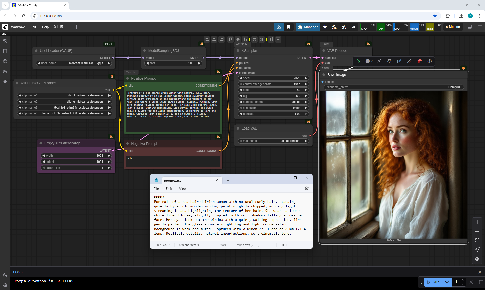Screen dimensions: 485x290
Task: Toggle link visibility eye icon
Action: point(477,259)
